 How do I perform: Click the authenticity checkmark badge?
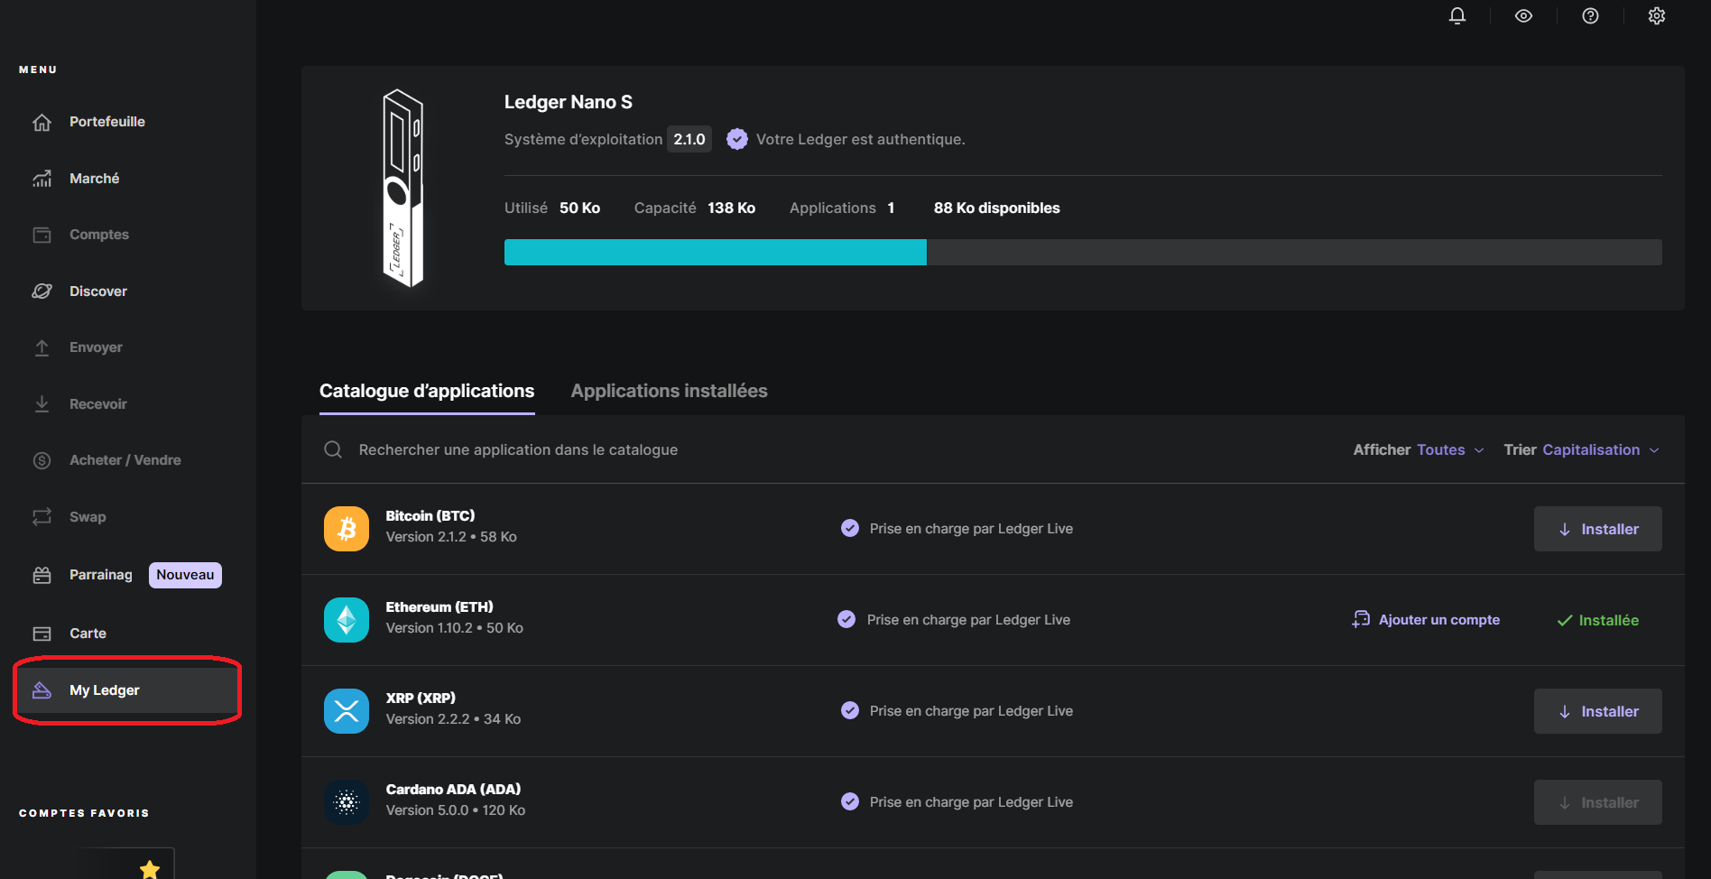tap(737, 139)
